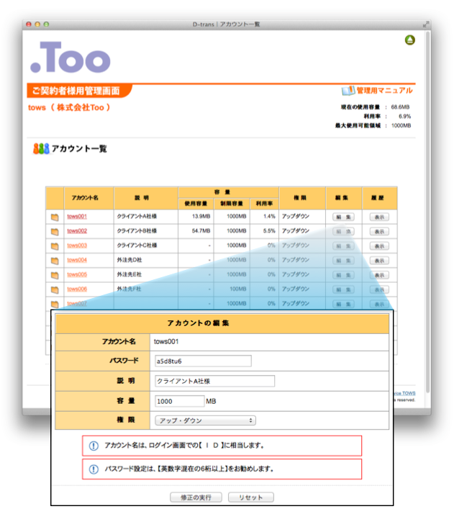454x509 pixels.
Task: Click the 編集 button for tows001
Action: pyautogui.click(x=342, y=217)
